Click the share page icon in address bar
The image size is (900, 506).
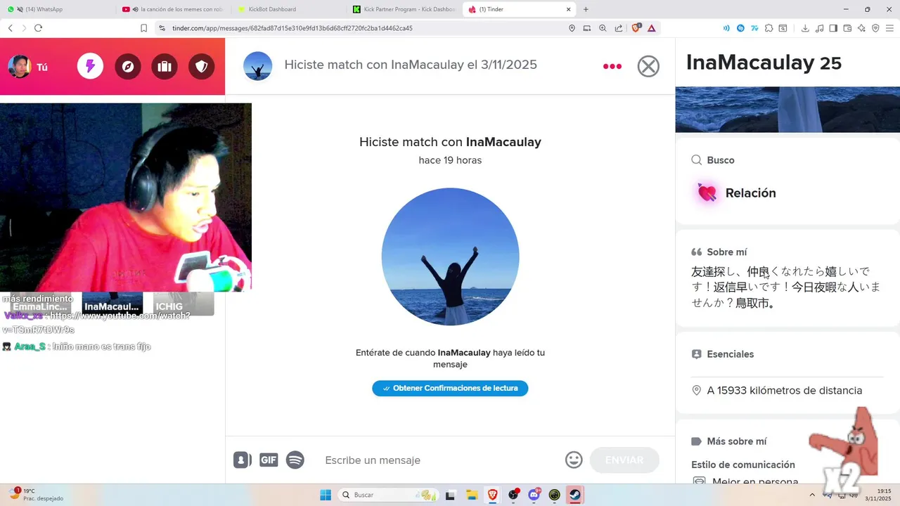618,28
